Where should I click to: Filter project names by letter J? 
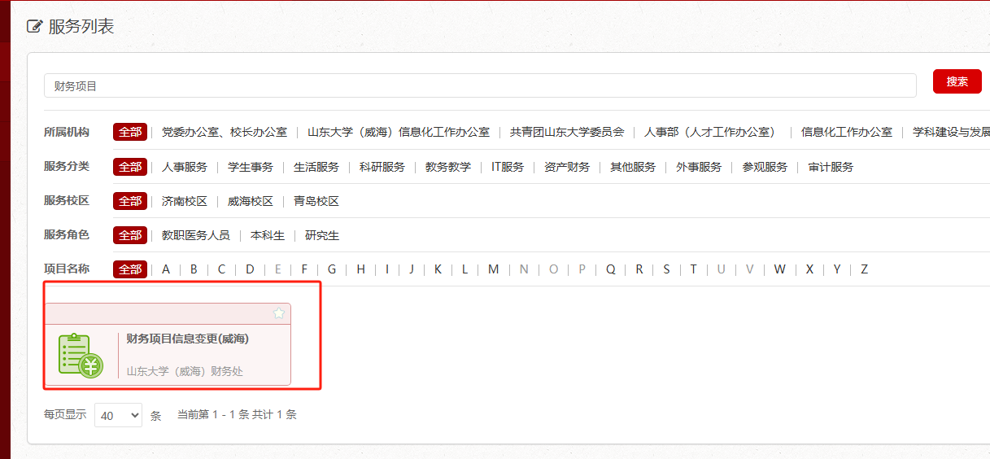coord(412,269)
